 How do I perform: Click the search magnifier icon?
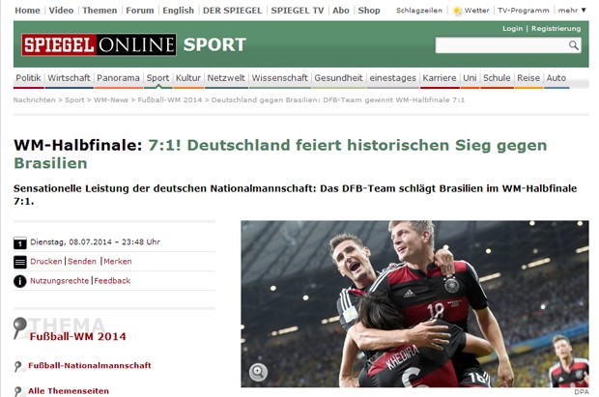573,45
